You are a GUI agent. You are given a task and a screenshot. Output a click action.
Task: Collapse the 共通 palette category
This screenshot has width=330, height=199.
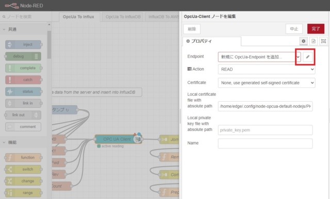point(24,29)
